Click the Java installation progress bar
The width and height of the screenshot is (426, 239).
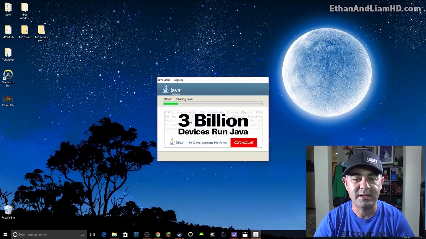pyautogui.click(x=213, y=104)
